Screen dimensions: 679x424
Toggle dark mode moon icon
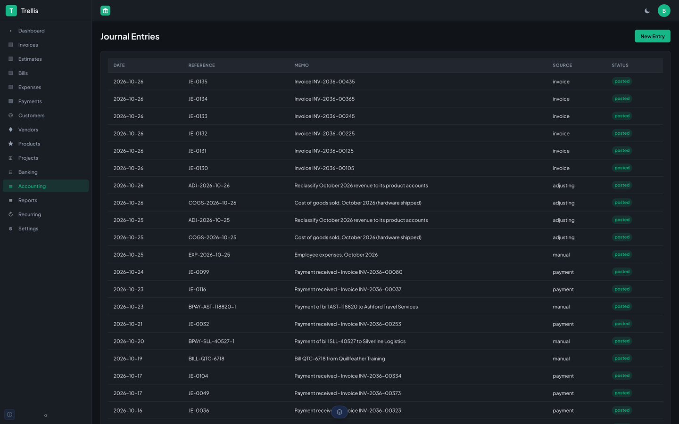click(647, 11)
